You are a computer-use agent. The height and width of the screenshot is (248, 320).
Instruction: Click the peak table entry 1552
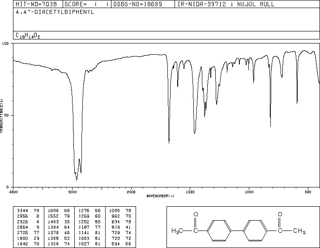(53, 216)
